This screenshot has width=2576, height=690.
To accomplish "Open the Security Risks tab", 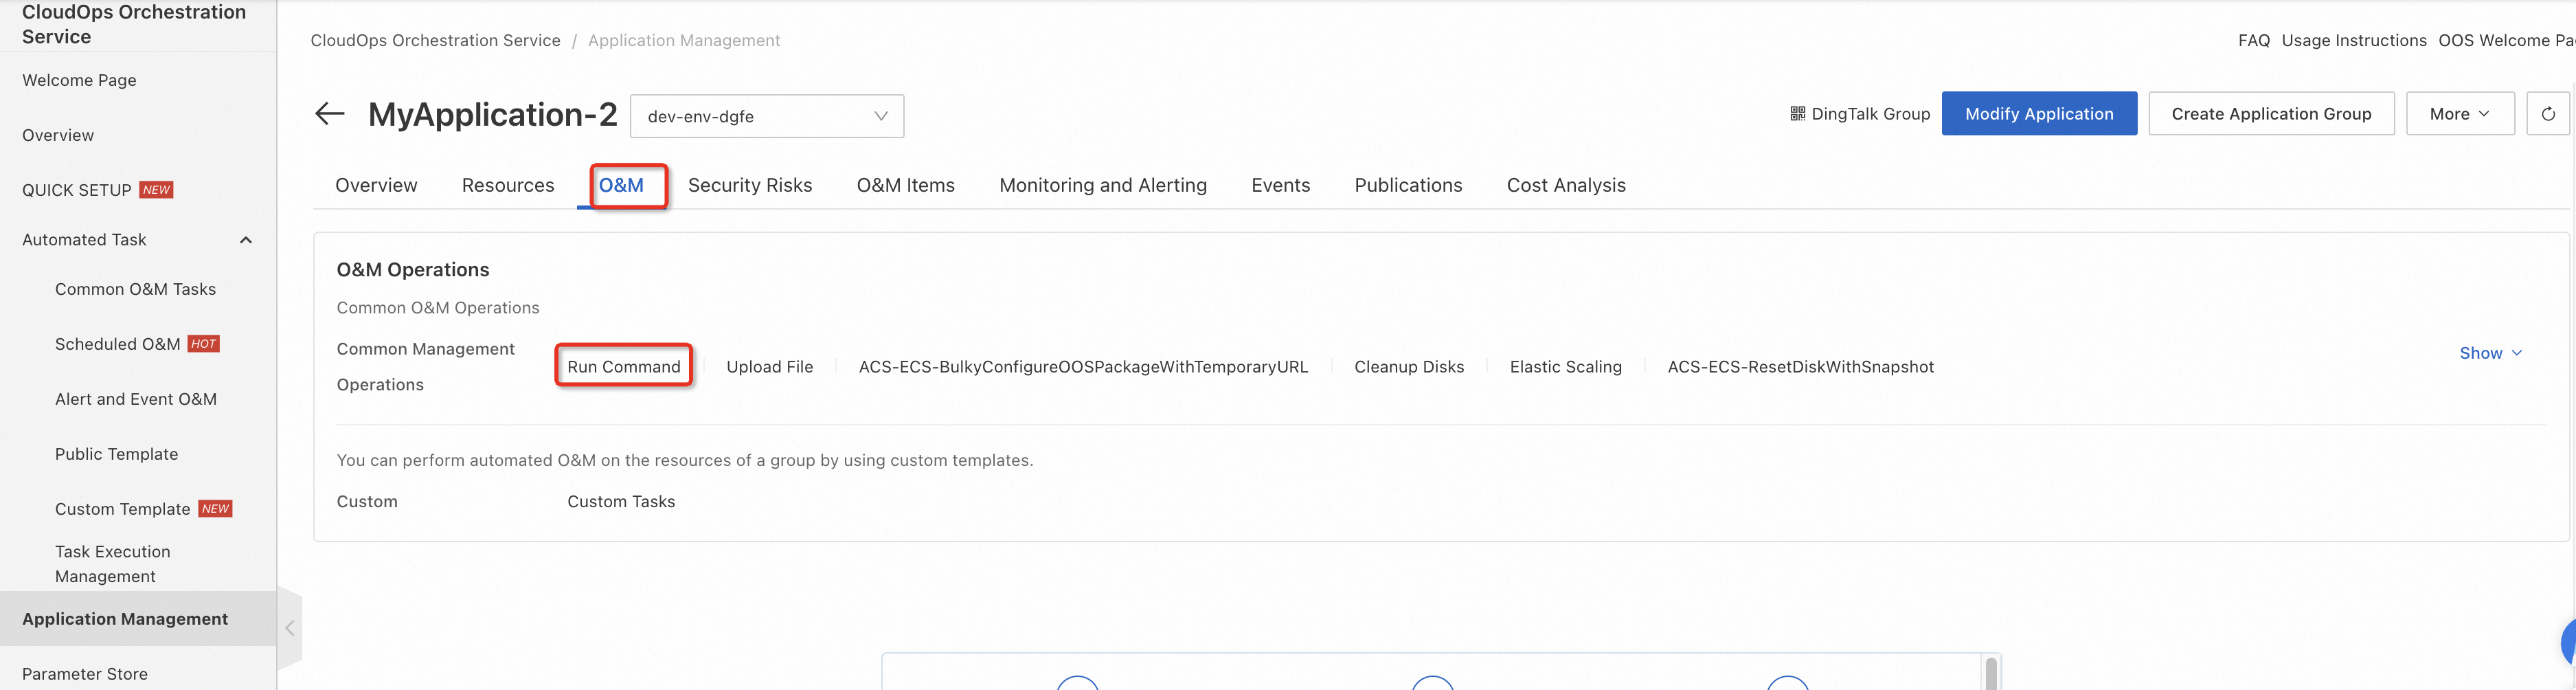I will tap(750, 185).
